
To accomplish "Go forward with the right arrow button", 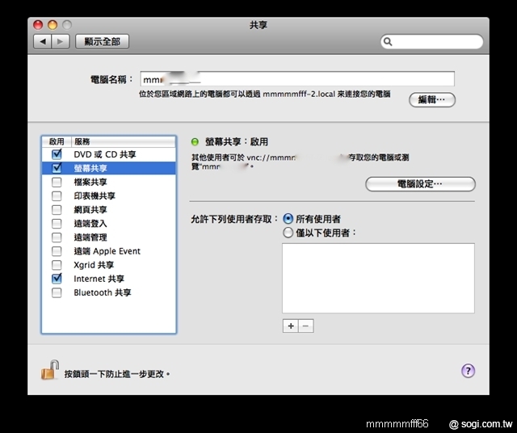I will pyautogui.click(x=60, y=41).
